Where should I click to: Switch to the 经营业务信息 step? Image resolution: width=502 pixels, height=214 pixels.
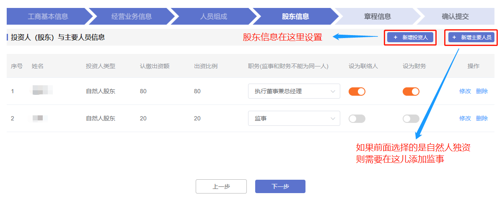click(x=132, y=17)
